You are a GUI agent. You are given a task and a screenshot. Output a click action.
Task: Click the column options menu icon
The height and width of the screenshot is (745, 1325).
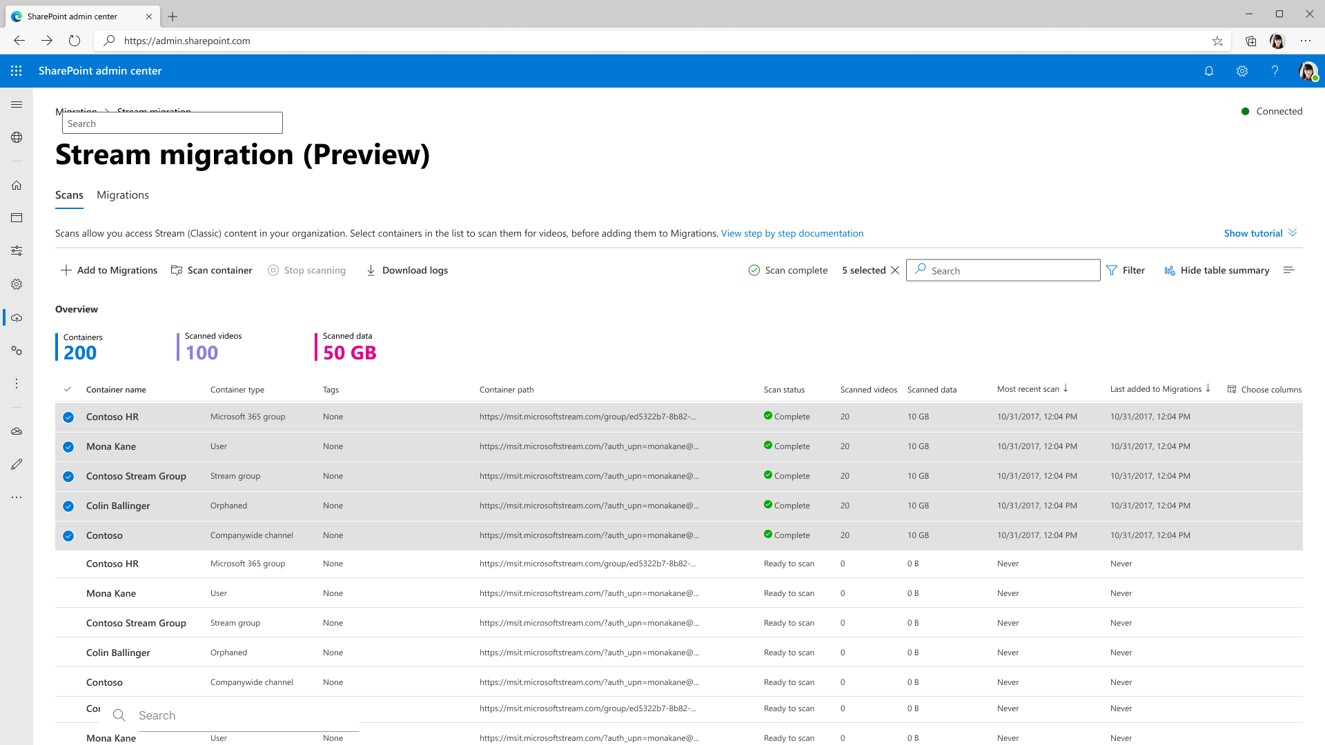pos(1232,389)
